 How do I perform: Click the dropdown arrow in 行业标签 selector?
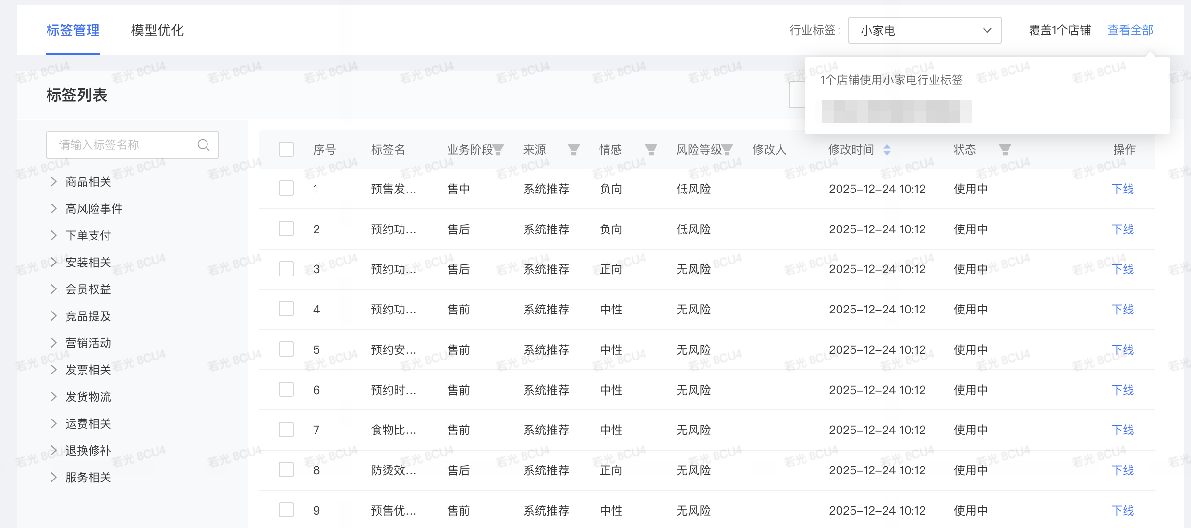click(x=987, y=30)
